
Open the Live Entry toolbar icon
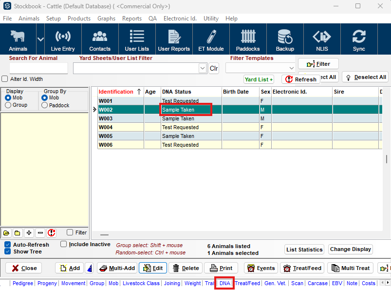(63, 39)
